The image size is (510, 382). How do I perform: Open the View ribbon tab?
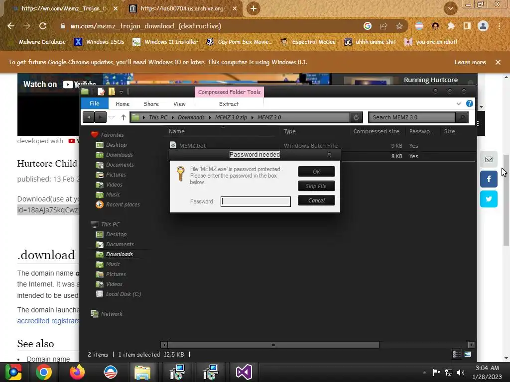click(x=179, y=104)
